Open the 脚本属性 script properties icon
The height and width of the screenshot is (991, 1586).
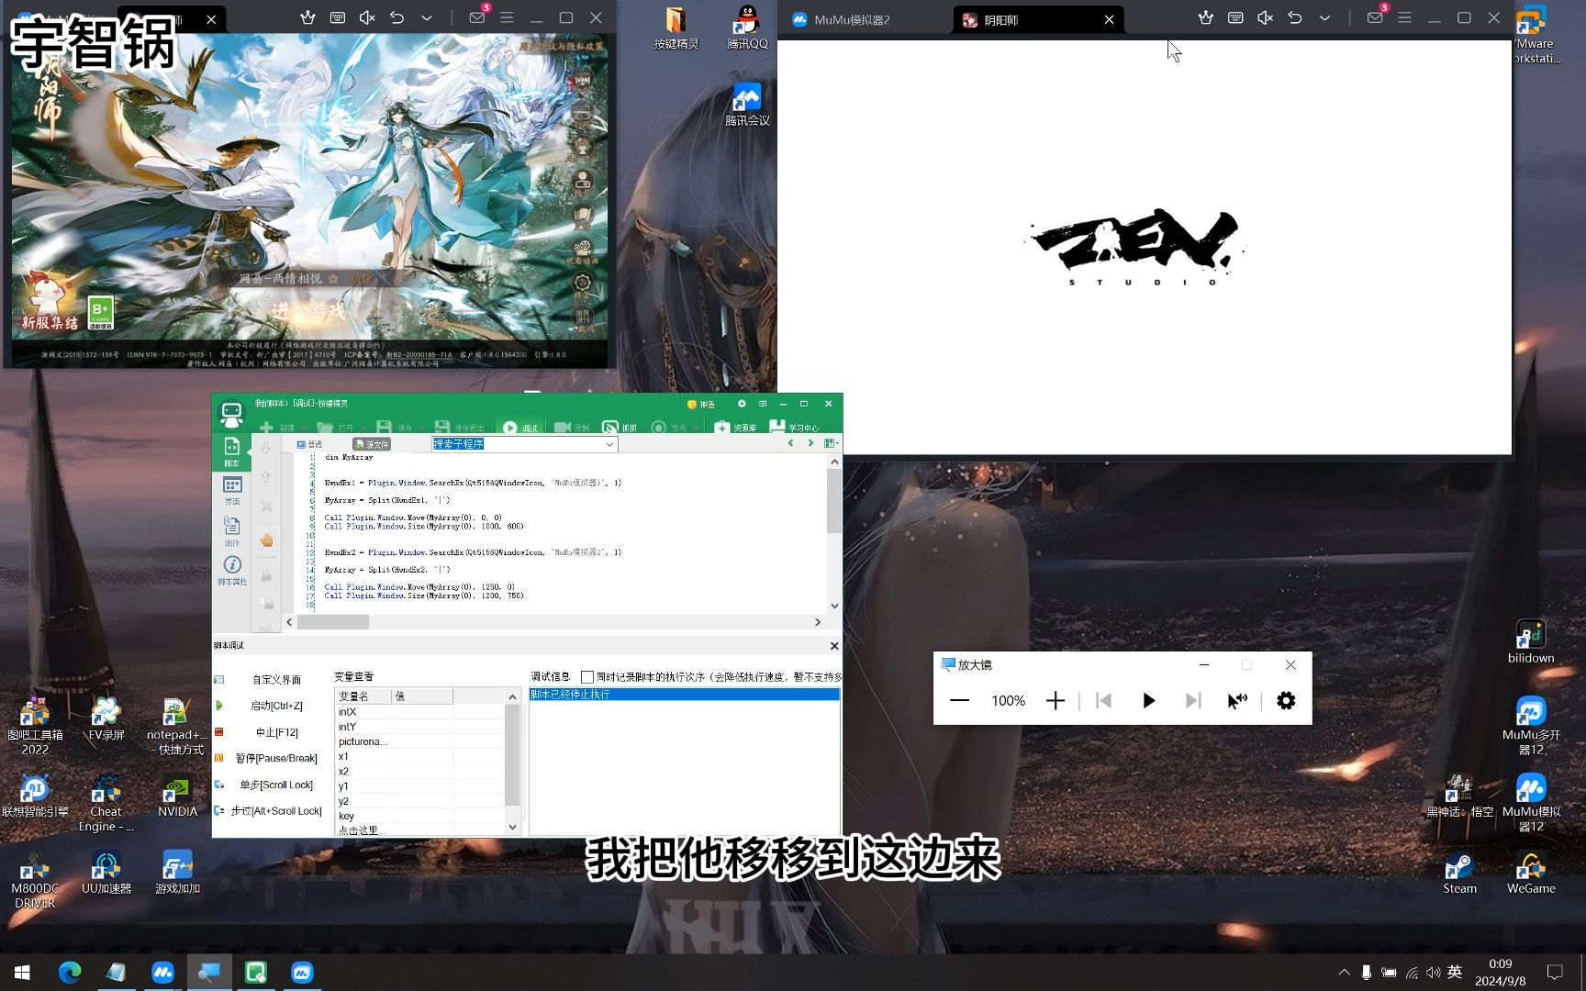pos(232,570)
